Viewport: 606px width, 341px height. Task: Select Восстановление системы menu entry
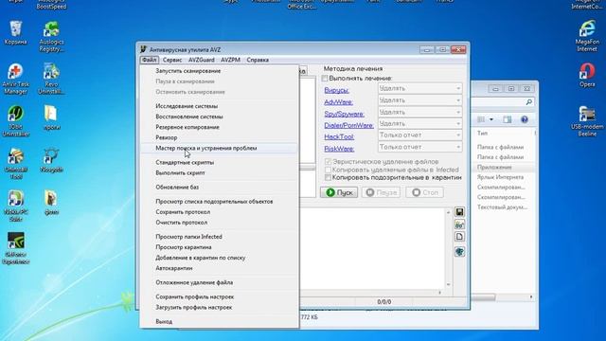(219, 117)
